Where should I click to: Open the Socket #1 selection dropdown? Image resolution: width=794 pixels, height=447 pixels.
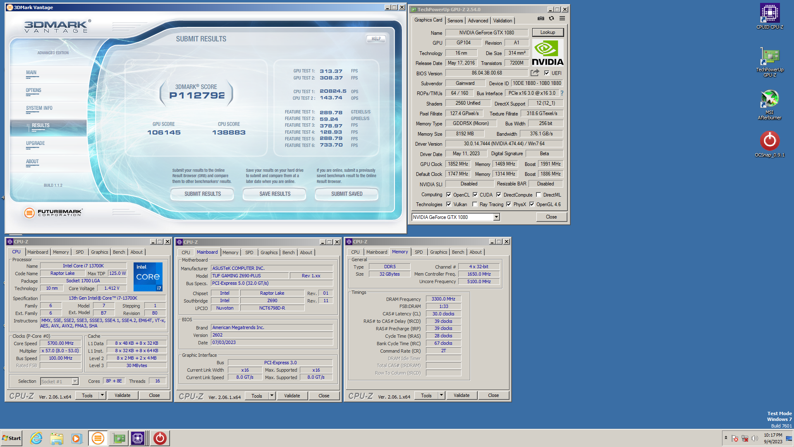tap(75, 381)
